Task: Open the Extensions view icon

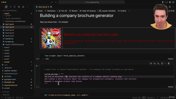Action: tap(23, 7)
